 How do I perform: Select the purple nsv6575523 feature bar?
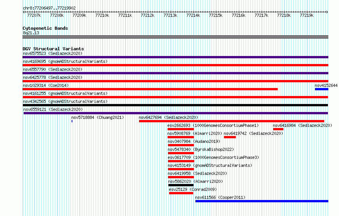coord(175,57)
